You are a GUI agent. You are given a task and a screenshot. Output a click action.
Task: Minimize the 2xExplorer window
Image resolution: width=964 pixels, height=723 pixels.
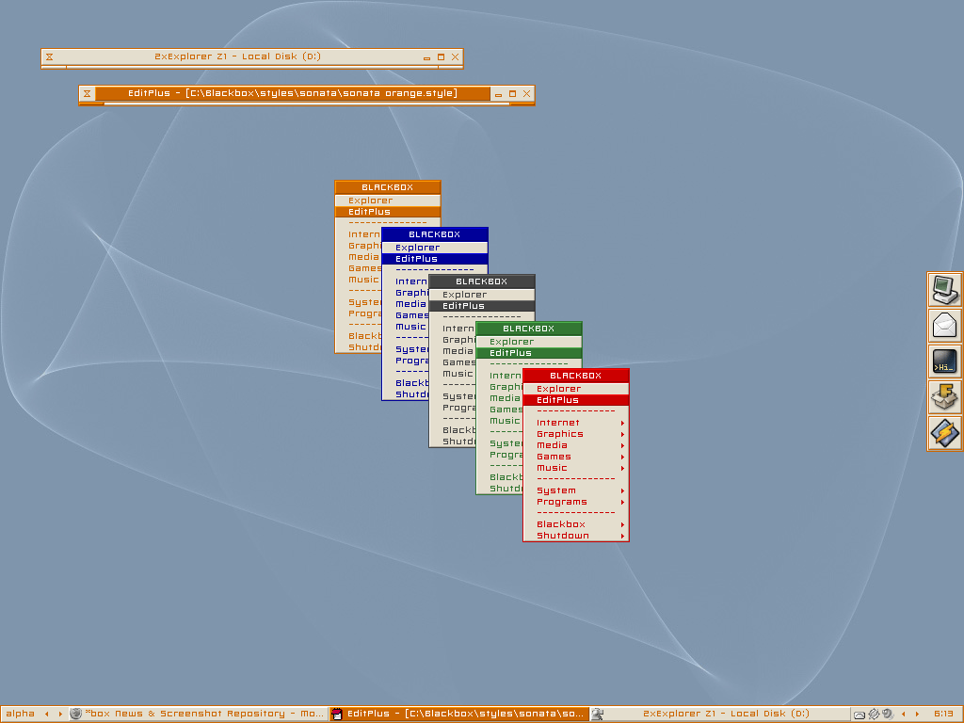coord(426,57)
